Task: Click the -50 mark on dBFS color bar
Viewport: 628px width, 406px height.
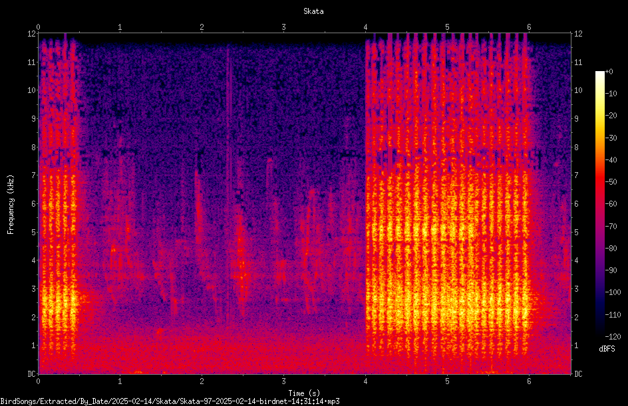Action: [611, 182]
